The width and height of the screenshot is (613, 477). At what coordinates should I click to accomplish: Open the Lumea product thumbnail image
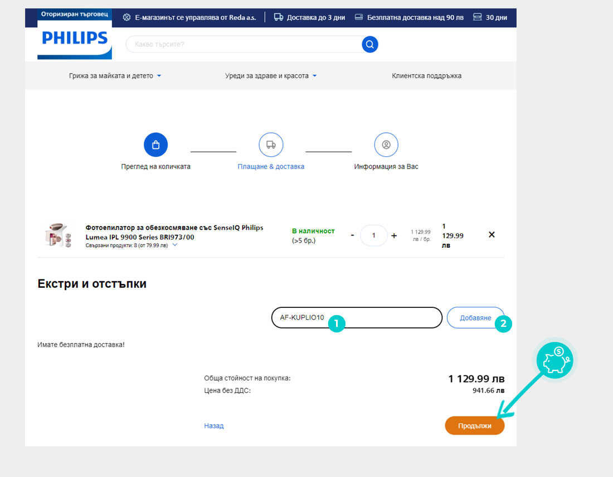tap(59, 235)
